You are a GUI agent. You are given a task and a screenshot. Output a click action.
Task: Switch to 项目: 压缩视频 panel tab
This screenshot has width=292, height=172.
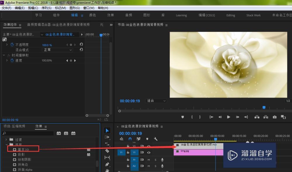click(14, 126)
